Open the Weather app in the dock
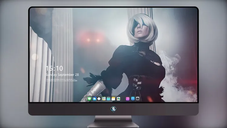227x128 pixels. pyautogui.click(x=94, y=99)
